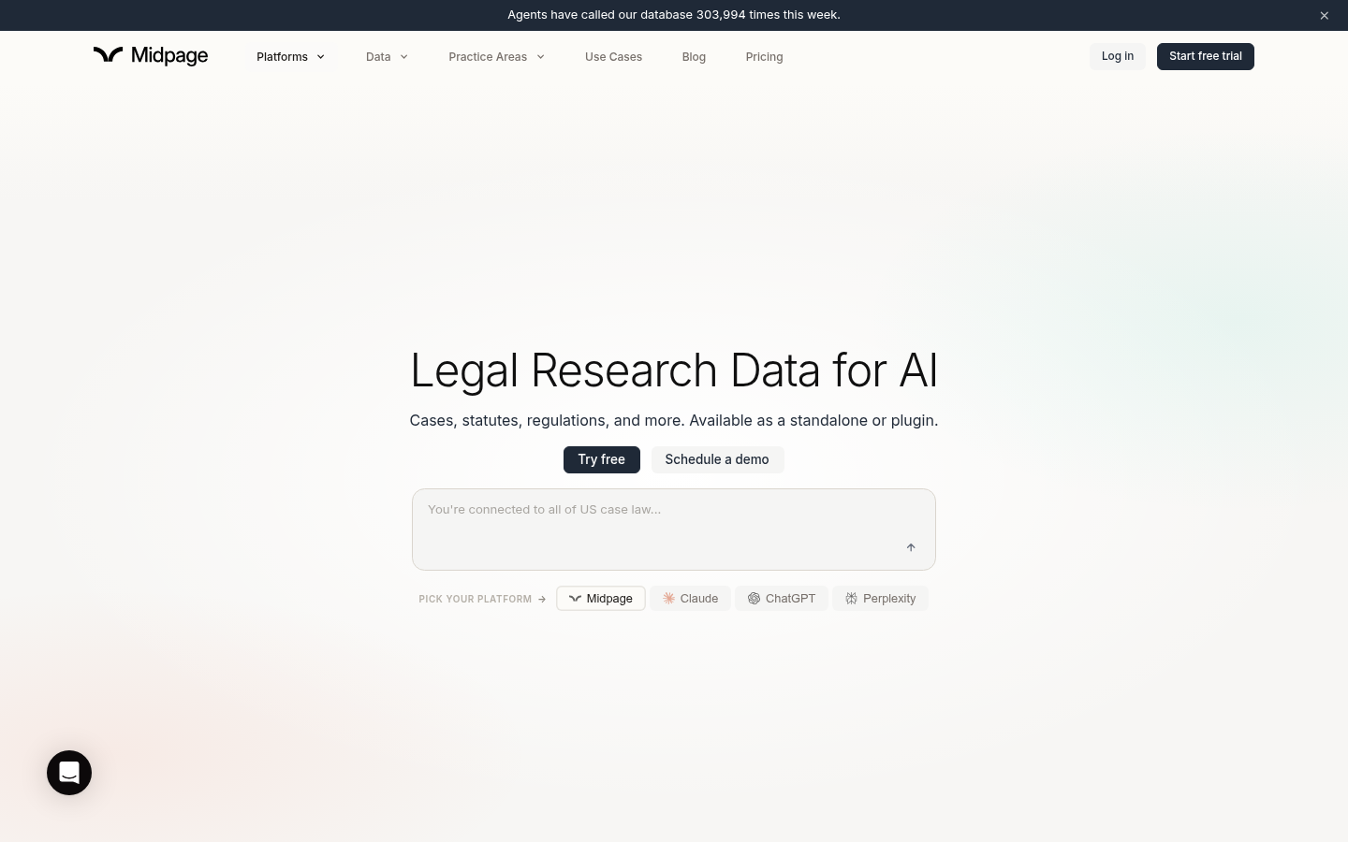Pick Perplexity as your platform
The height and width of the screenshot is (842, 1348).
coord(880,599)
